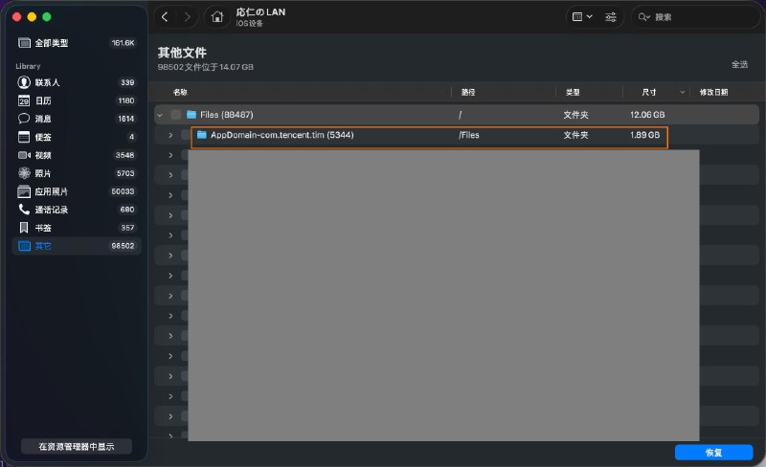Open 通话记录 category in sidebar

[77, 210]
